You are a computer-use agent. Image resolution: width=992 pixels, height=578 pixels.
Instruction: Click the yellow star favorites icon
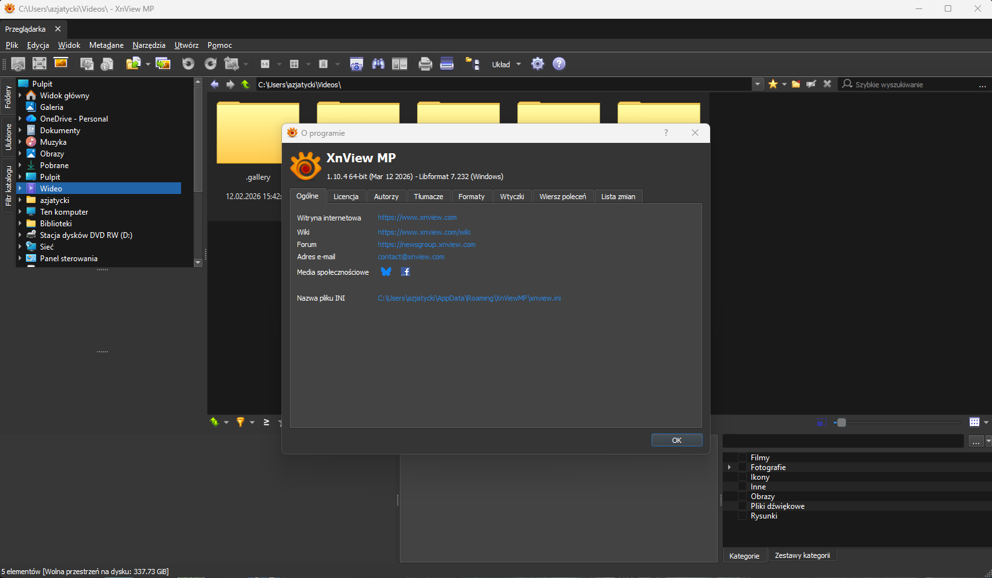click(773, 84)
